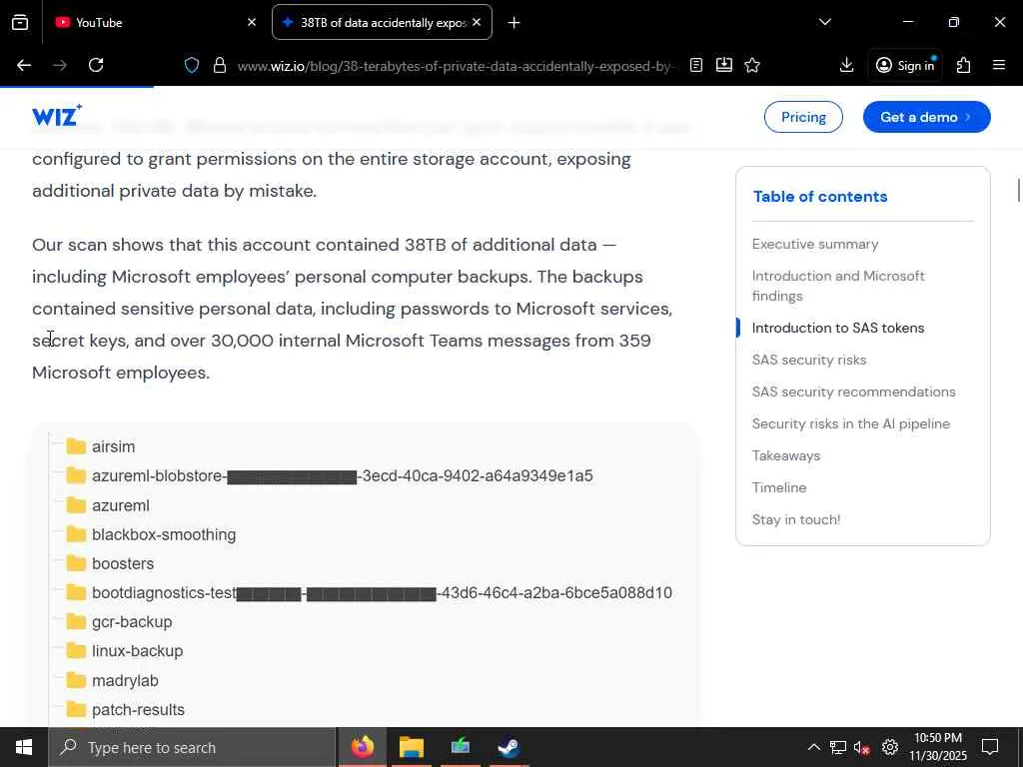1023x767 pixels.
Task: Go to SAS security recommendations section
Action: pos(853,391)
